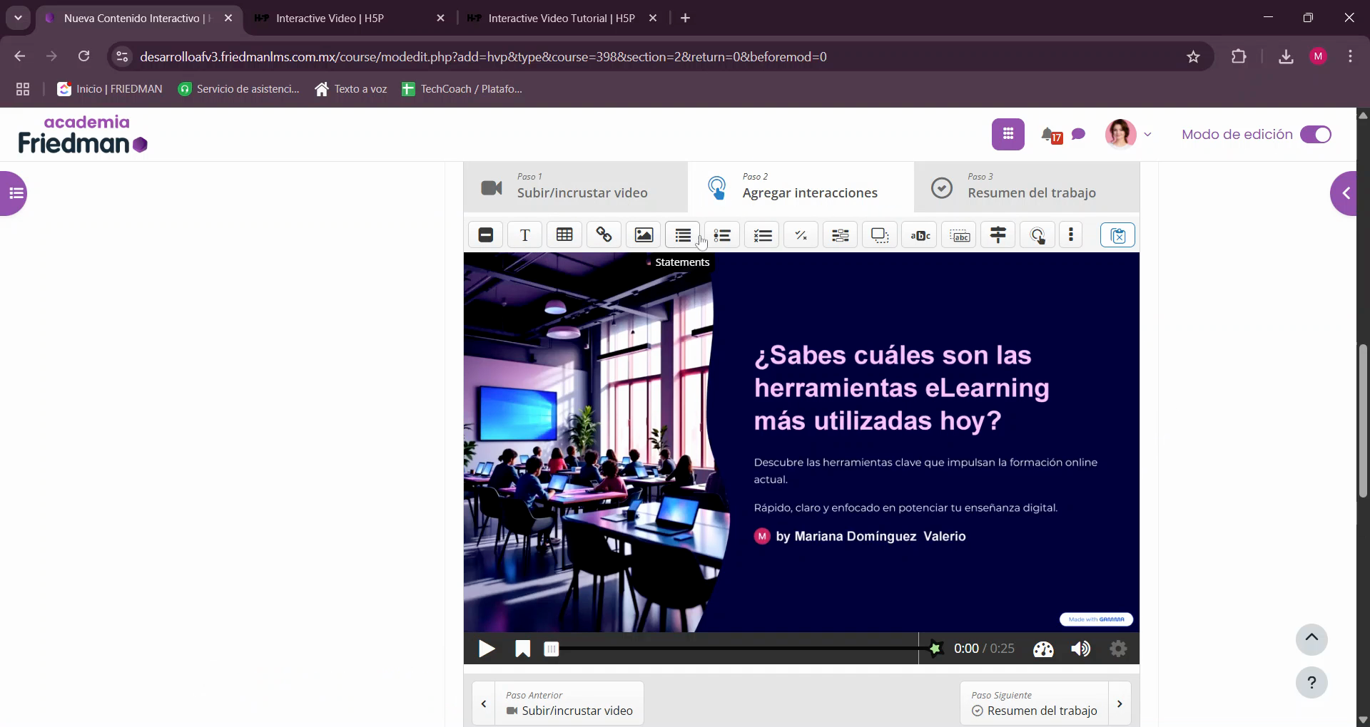Open more interaction elements menu

point(1071,235)
